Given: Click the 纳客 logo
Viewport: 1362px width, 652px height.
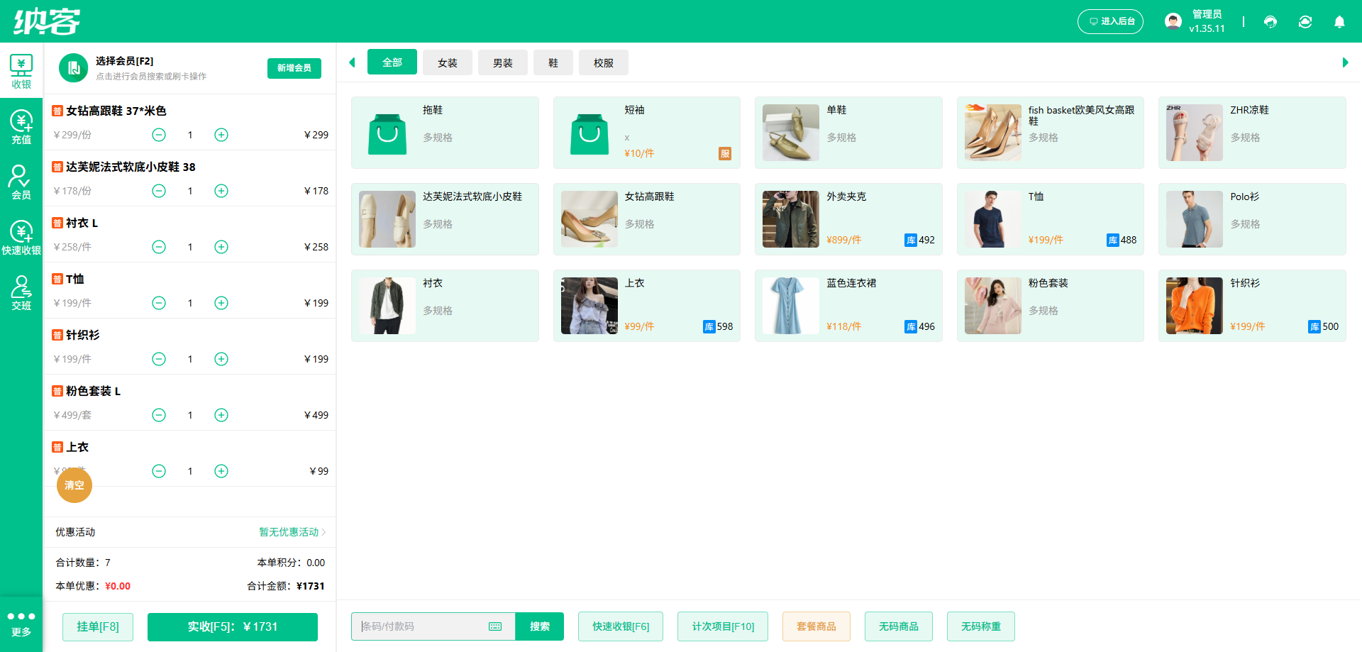Looking at the screenshot, I should coord(47,21).
